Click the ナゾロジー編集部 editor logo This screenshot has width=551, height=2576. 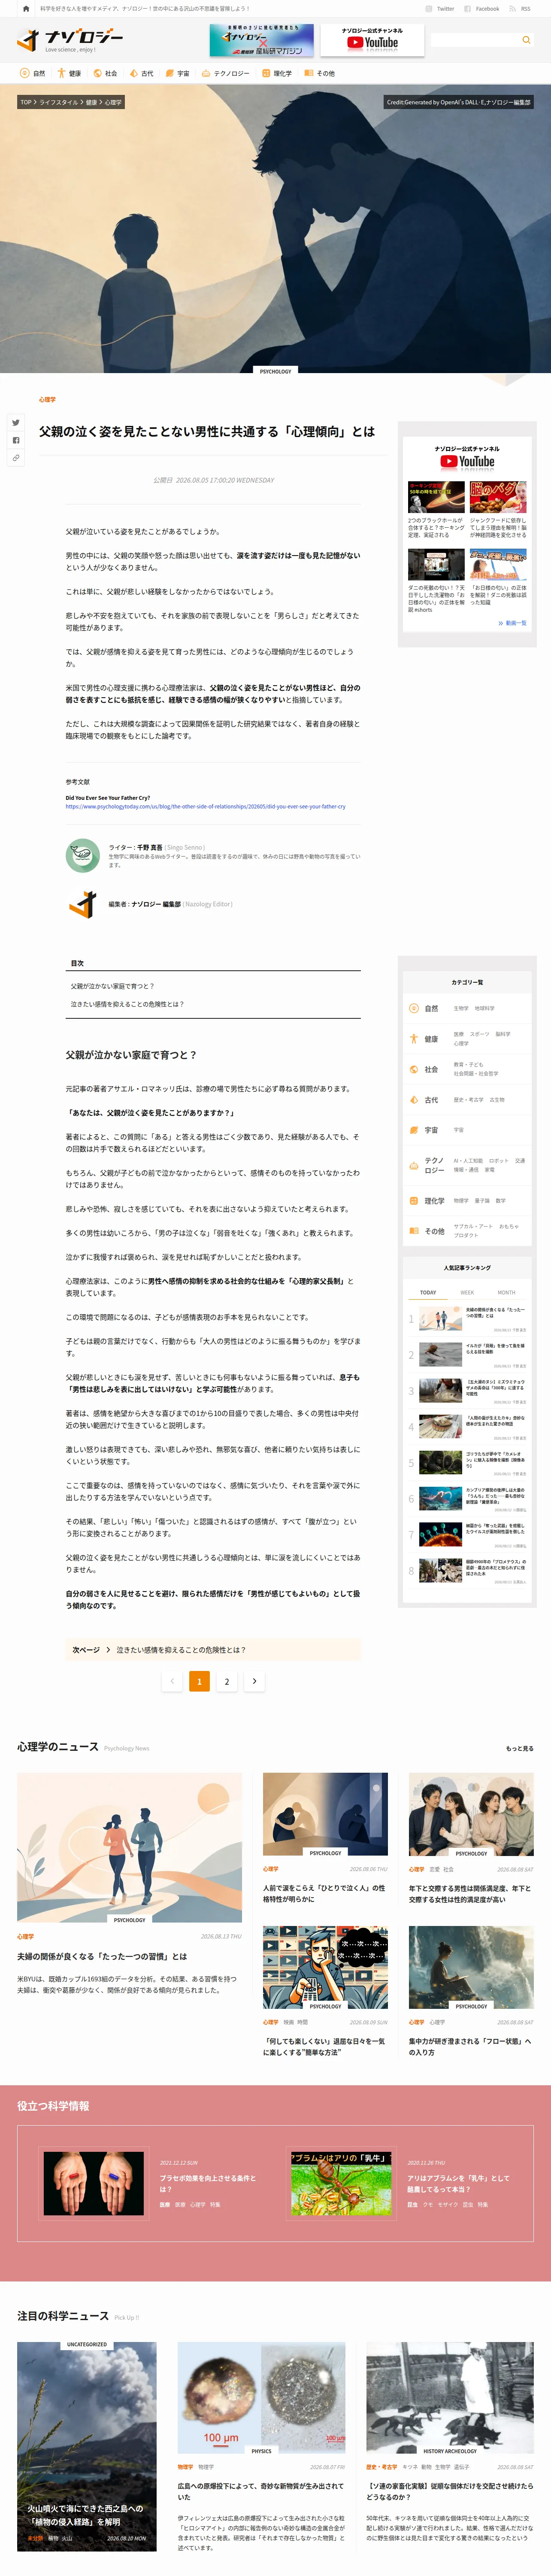pos(82,904)
